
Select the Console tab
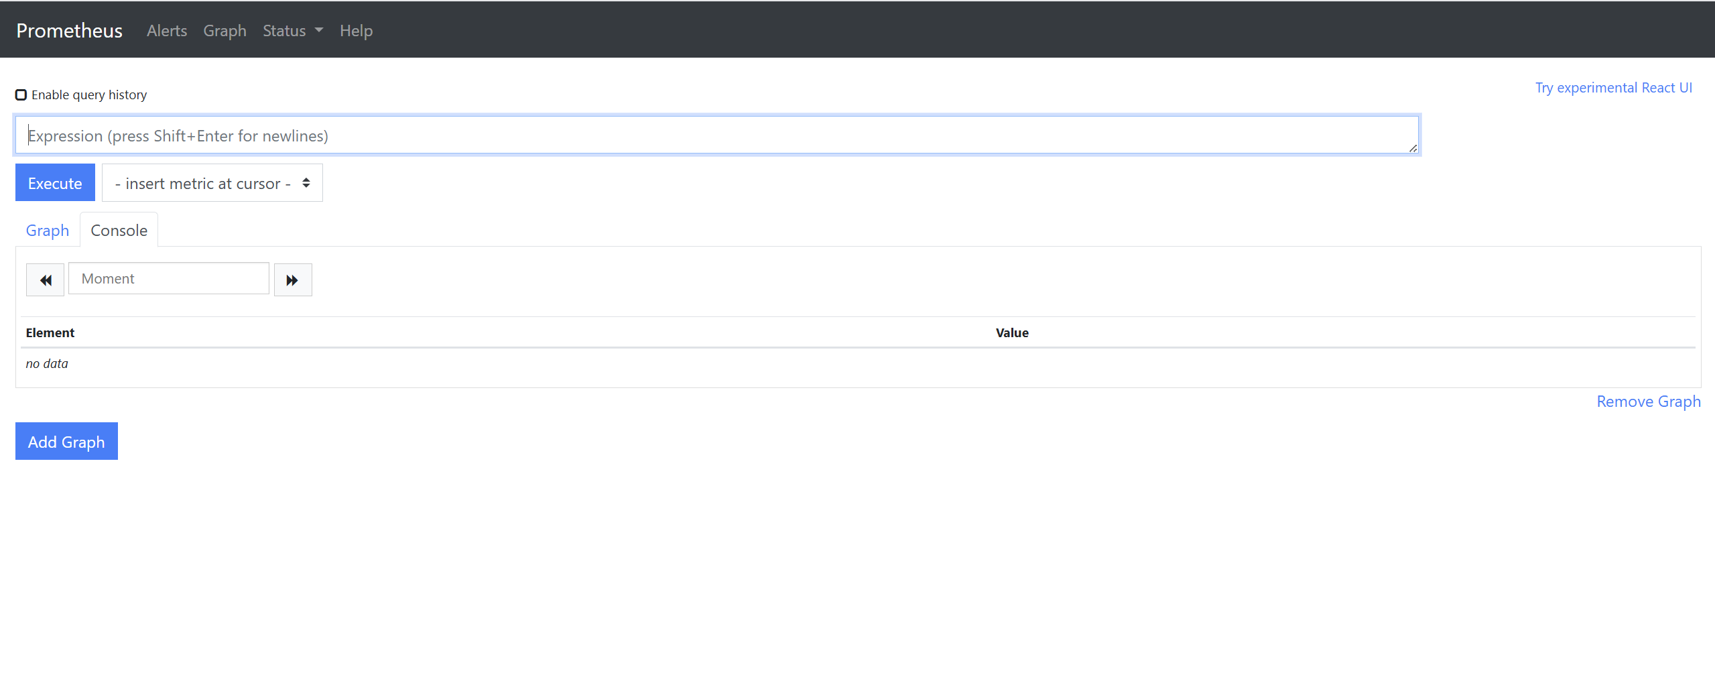click(119, 230)
